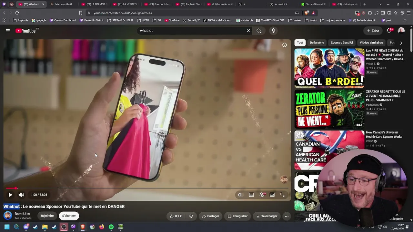
Task: Open the YouTube guide hamburger menu
Action: [x=8, y=31]
